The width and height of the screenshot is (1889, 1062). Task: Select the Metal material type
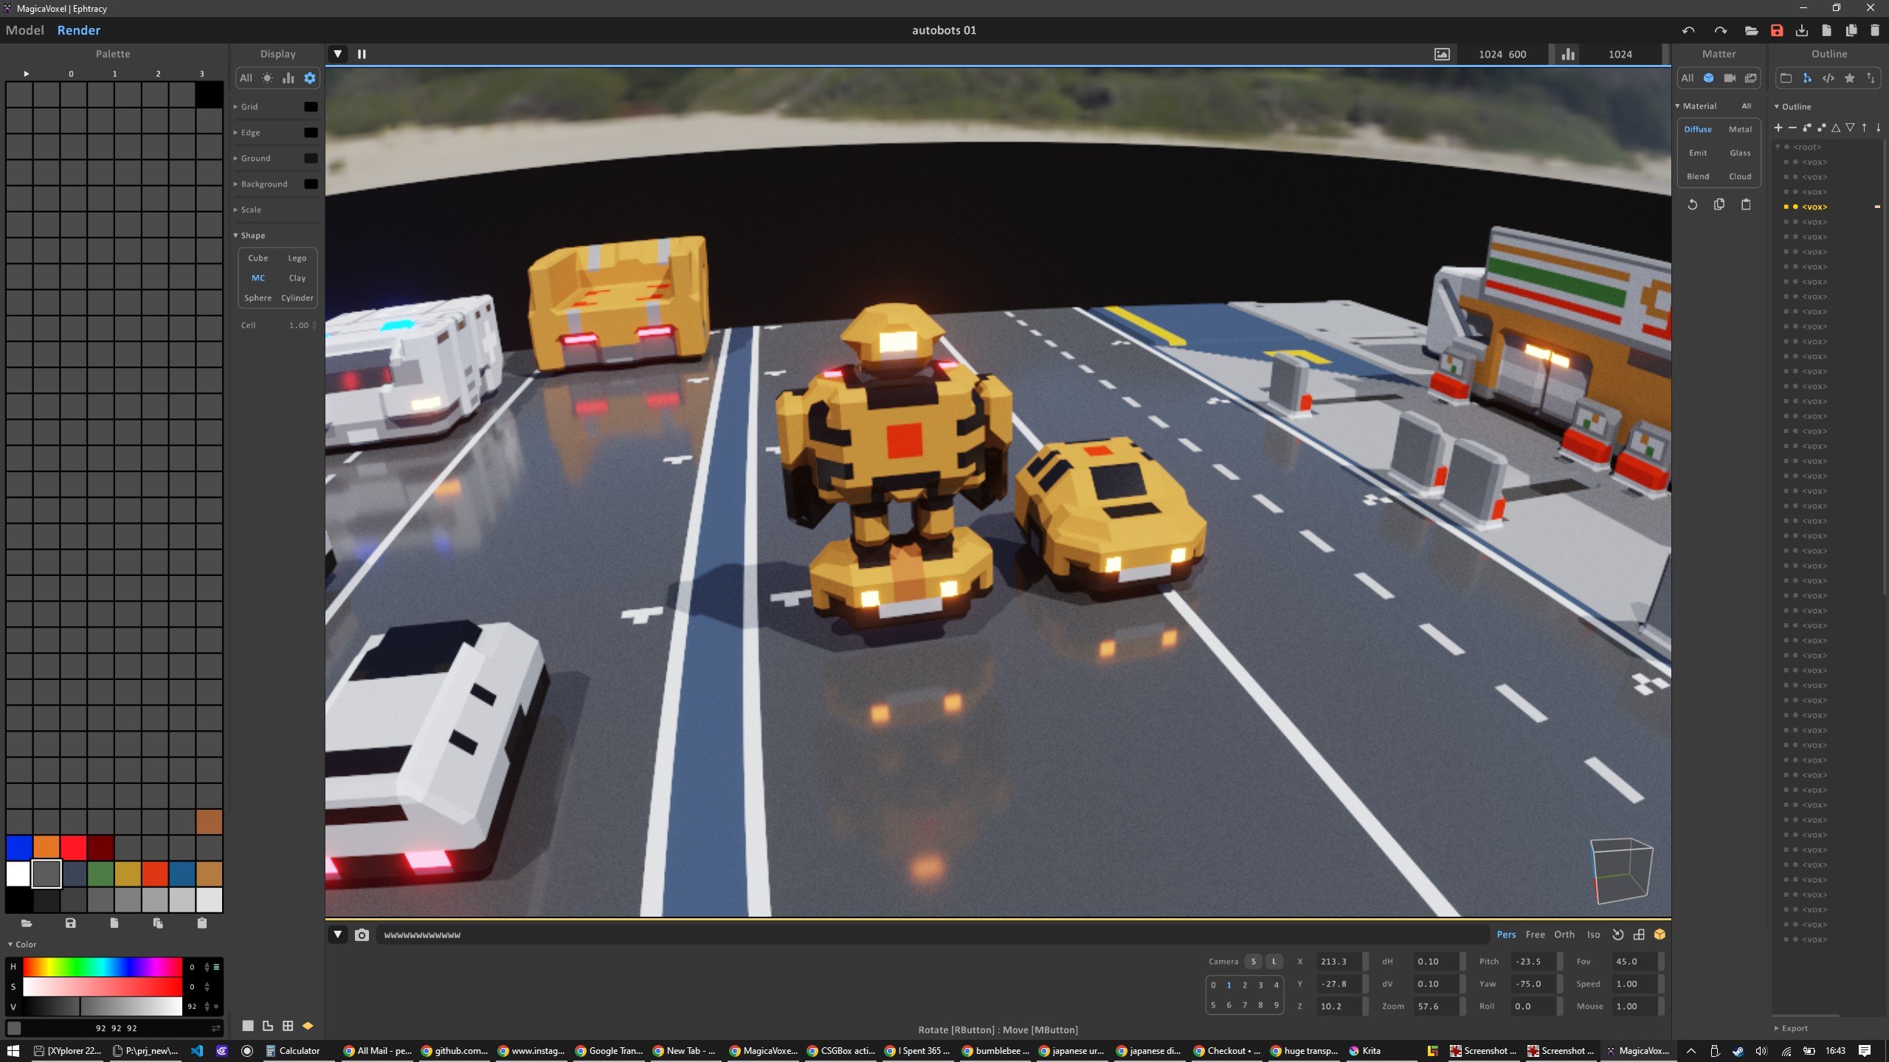coord(1740,129)
